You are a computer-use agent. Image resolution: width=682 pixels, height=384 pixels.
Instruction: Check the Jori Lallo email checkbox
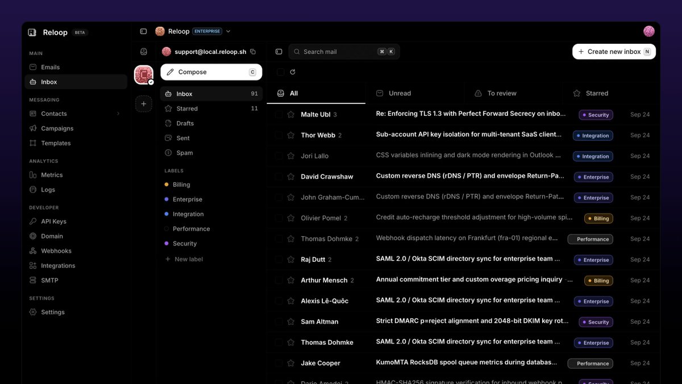tap(278, 156)
